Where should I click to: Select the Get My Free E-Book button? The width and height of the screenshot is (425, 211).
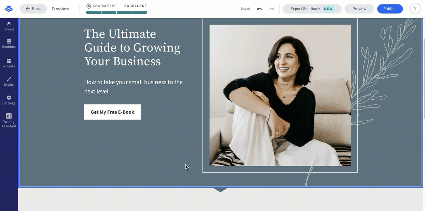112,112
